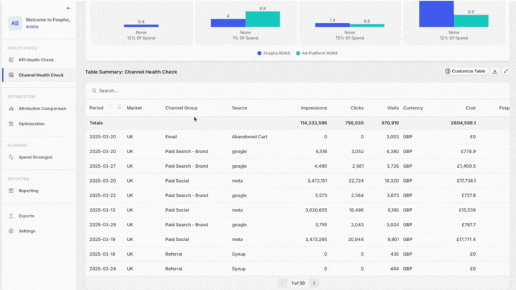Open Settings page

point(27,231)
